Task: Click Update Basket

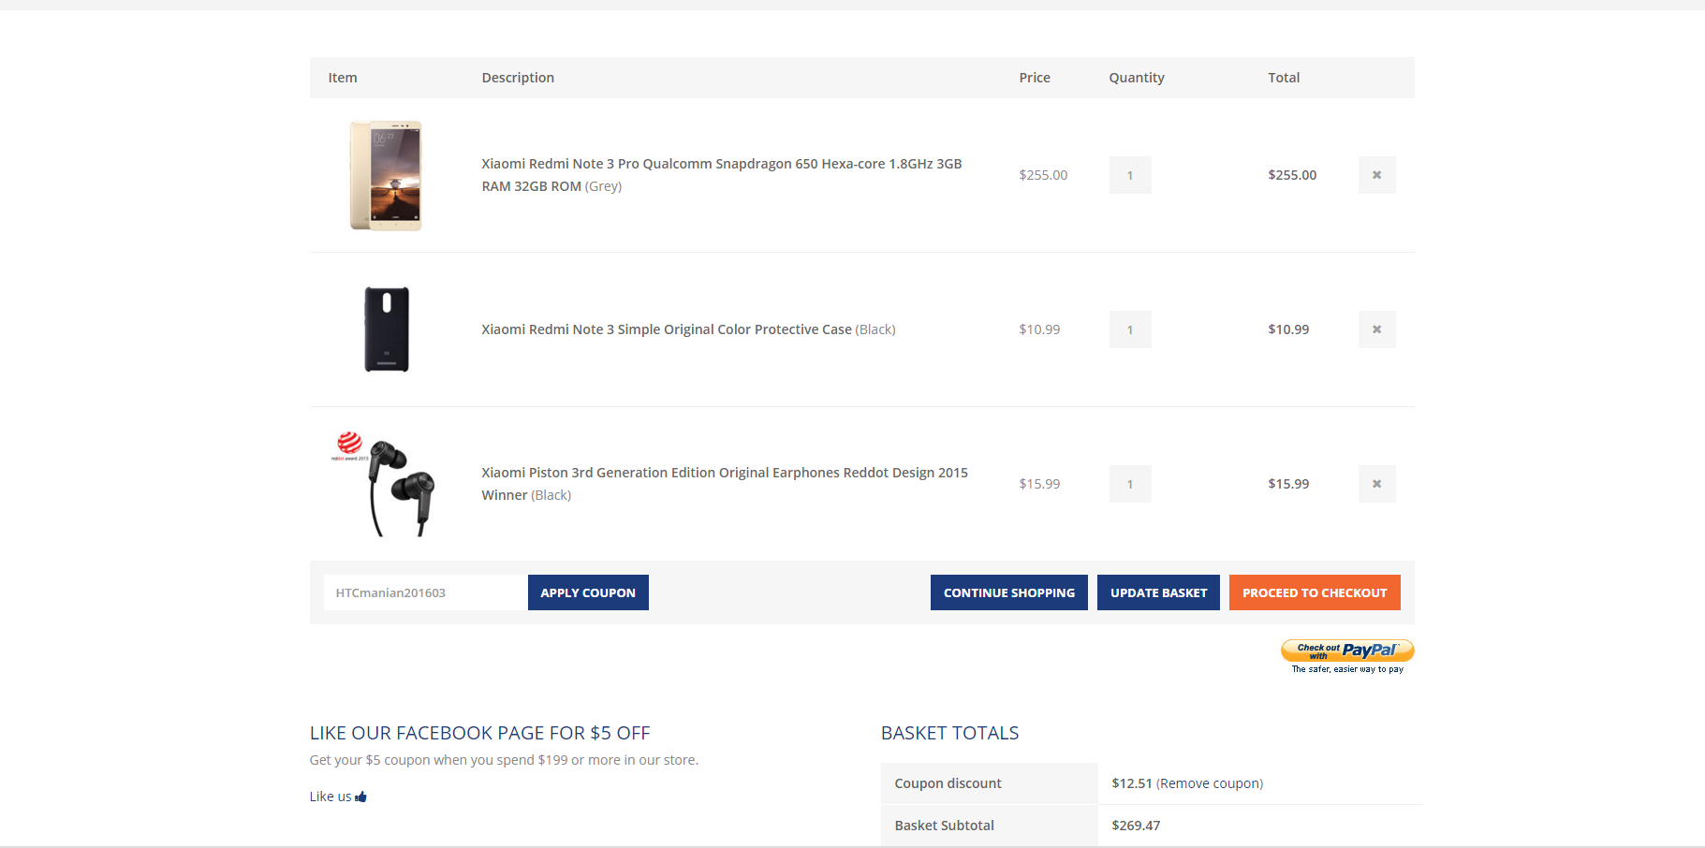Action: (x=1158, y=592)
